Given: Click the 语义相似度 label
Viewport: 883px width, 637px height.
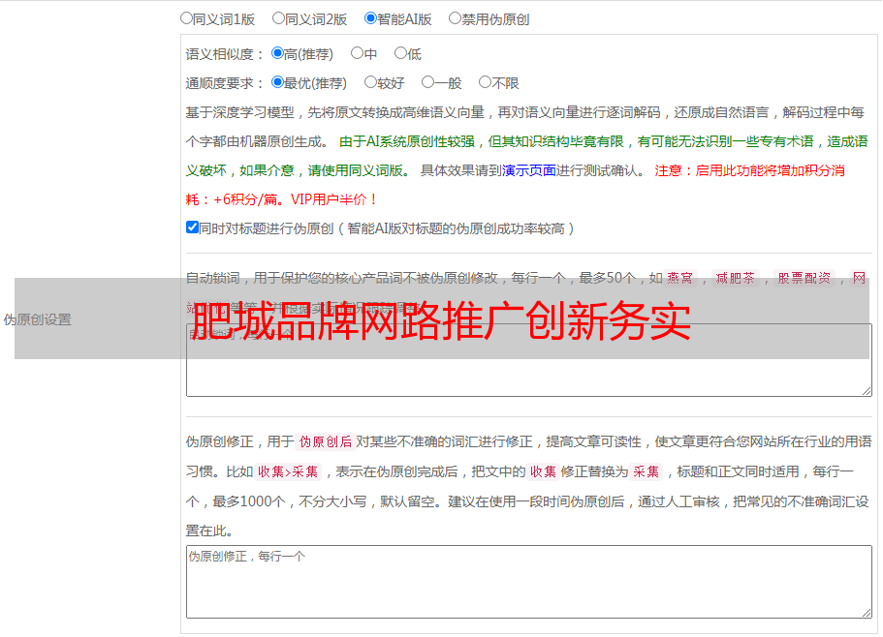Looking at the screenshot, I should click(224, 54).
